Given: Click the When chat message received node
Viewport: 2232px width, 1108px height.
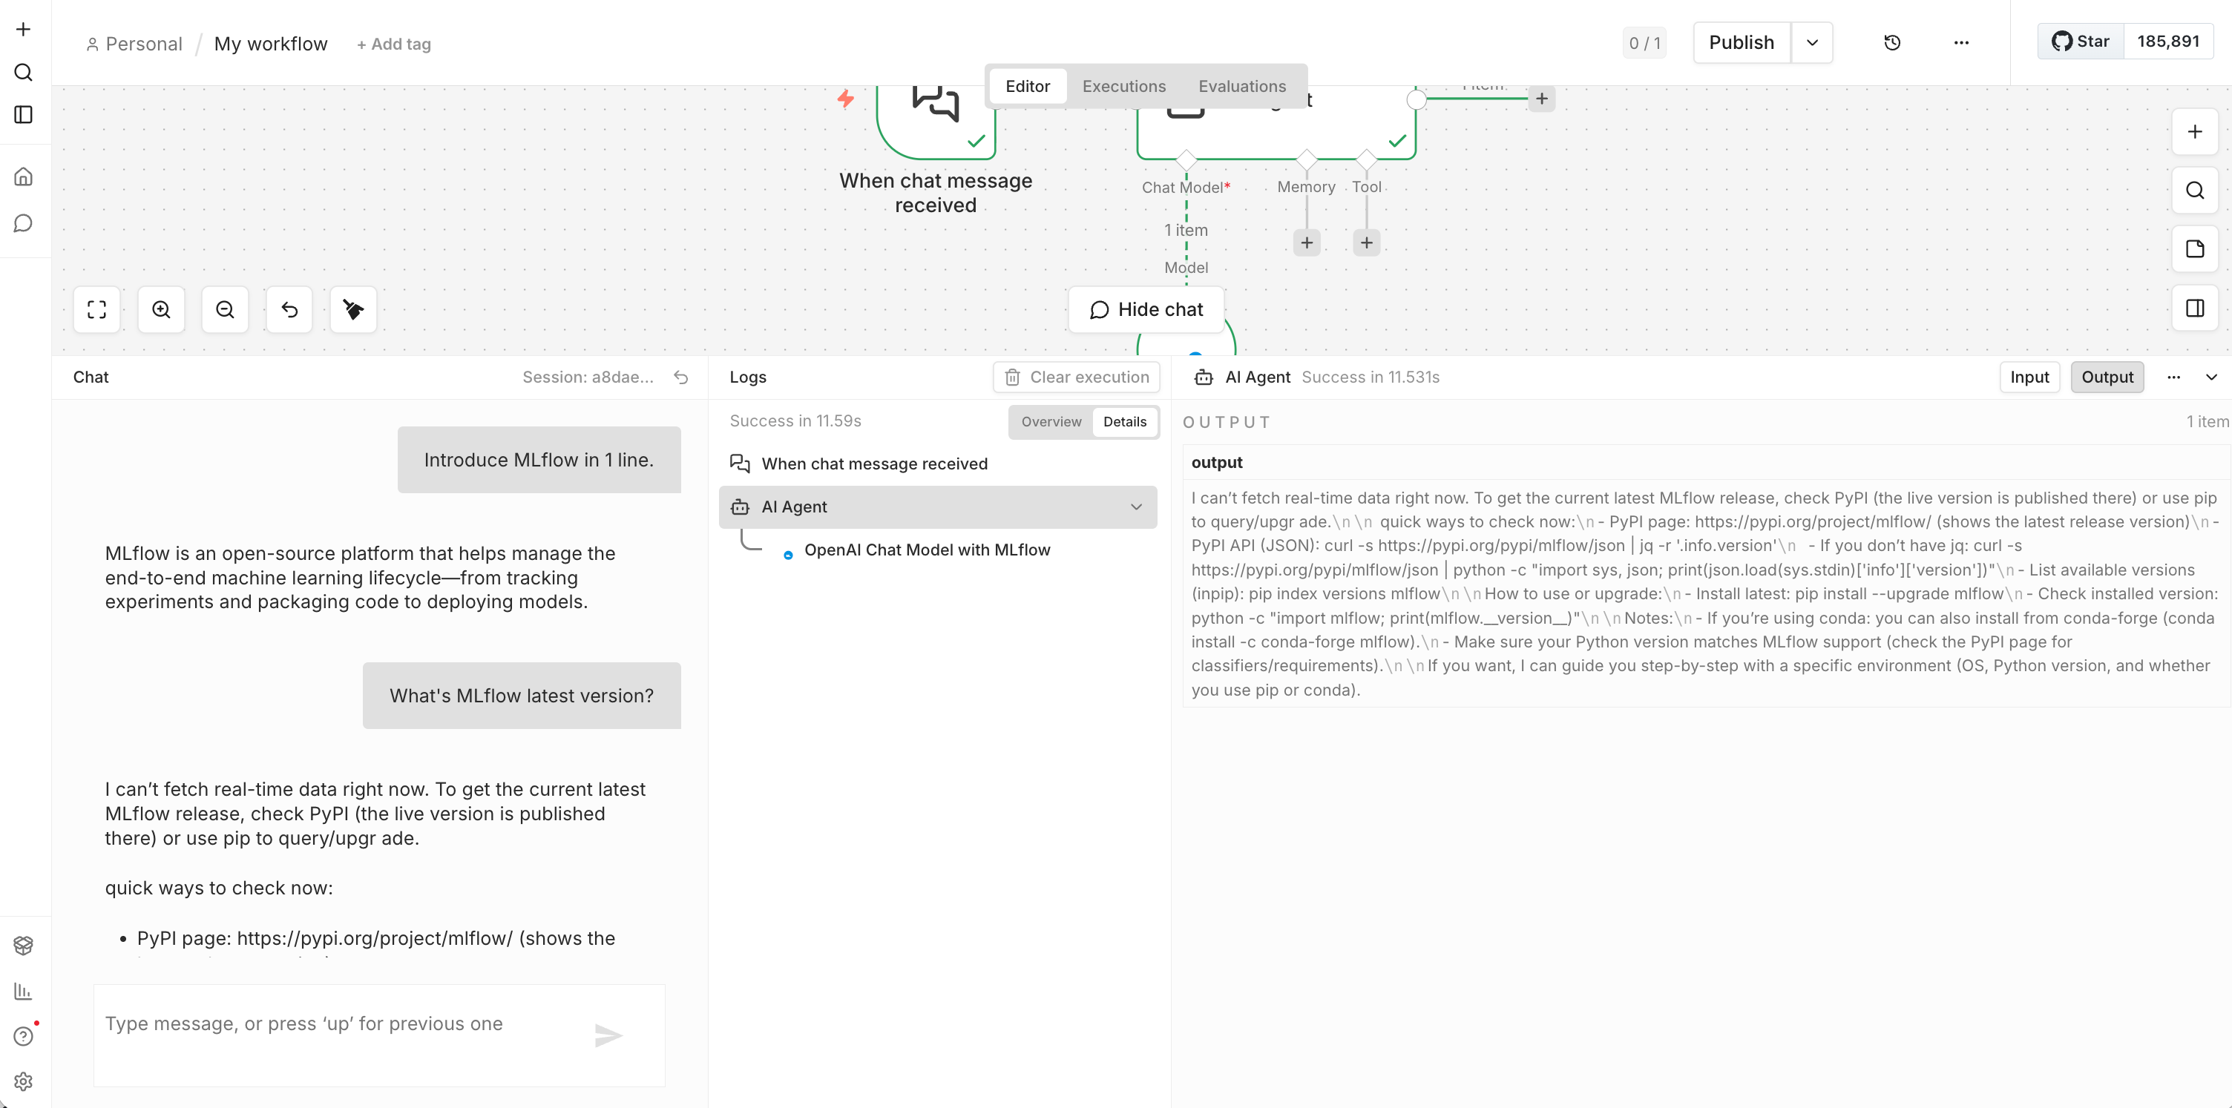Looking at the screenshot, I should (936, 122).
